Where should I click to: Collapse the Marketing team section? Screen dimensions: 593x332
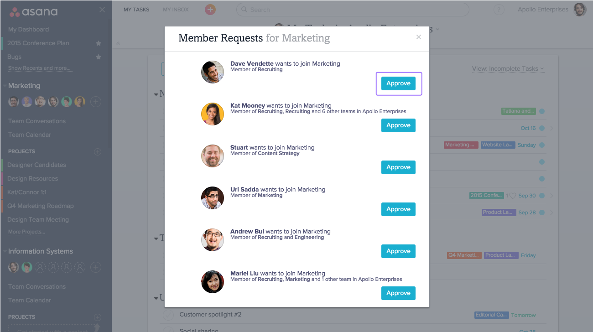[x=5, y=86]
